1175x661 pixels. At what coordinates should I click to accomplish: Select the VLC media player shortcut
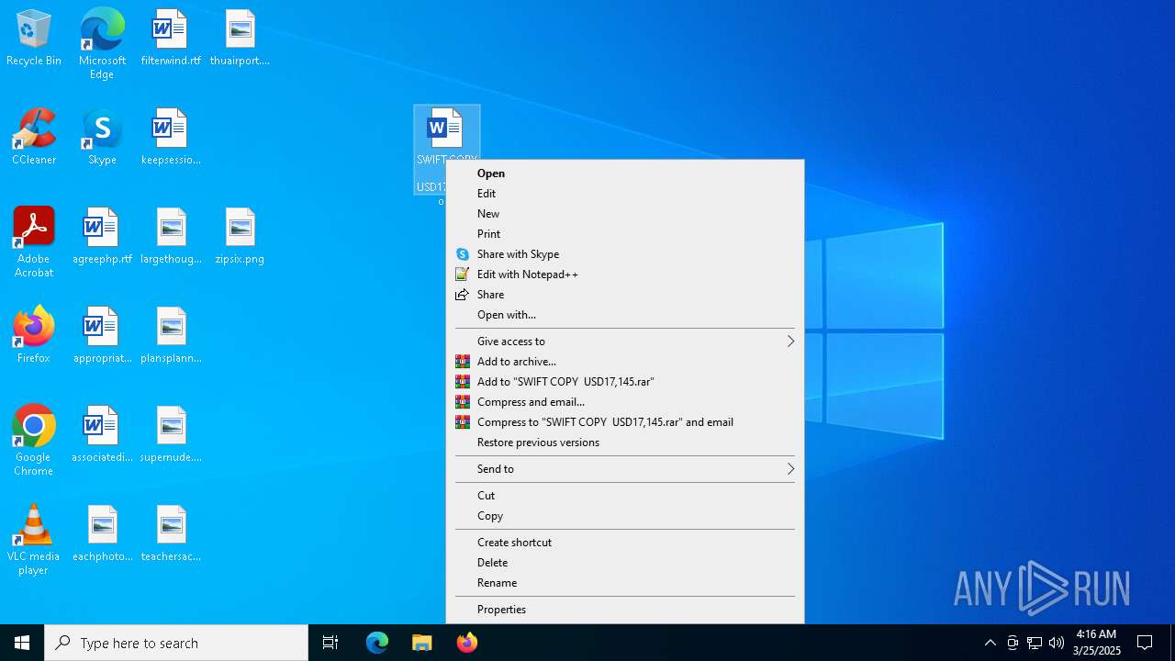[34, 540]
